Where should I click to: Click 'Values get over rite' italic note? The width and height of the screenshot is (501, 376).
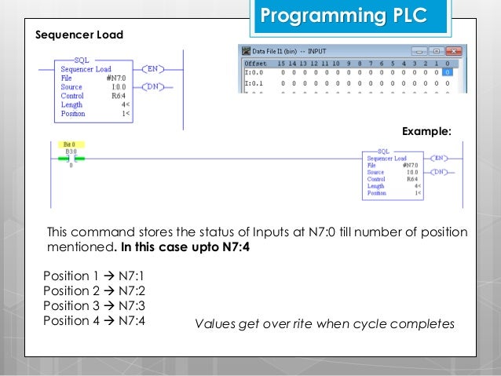[x=324, y=324]
